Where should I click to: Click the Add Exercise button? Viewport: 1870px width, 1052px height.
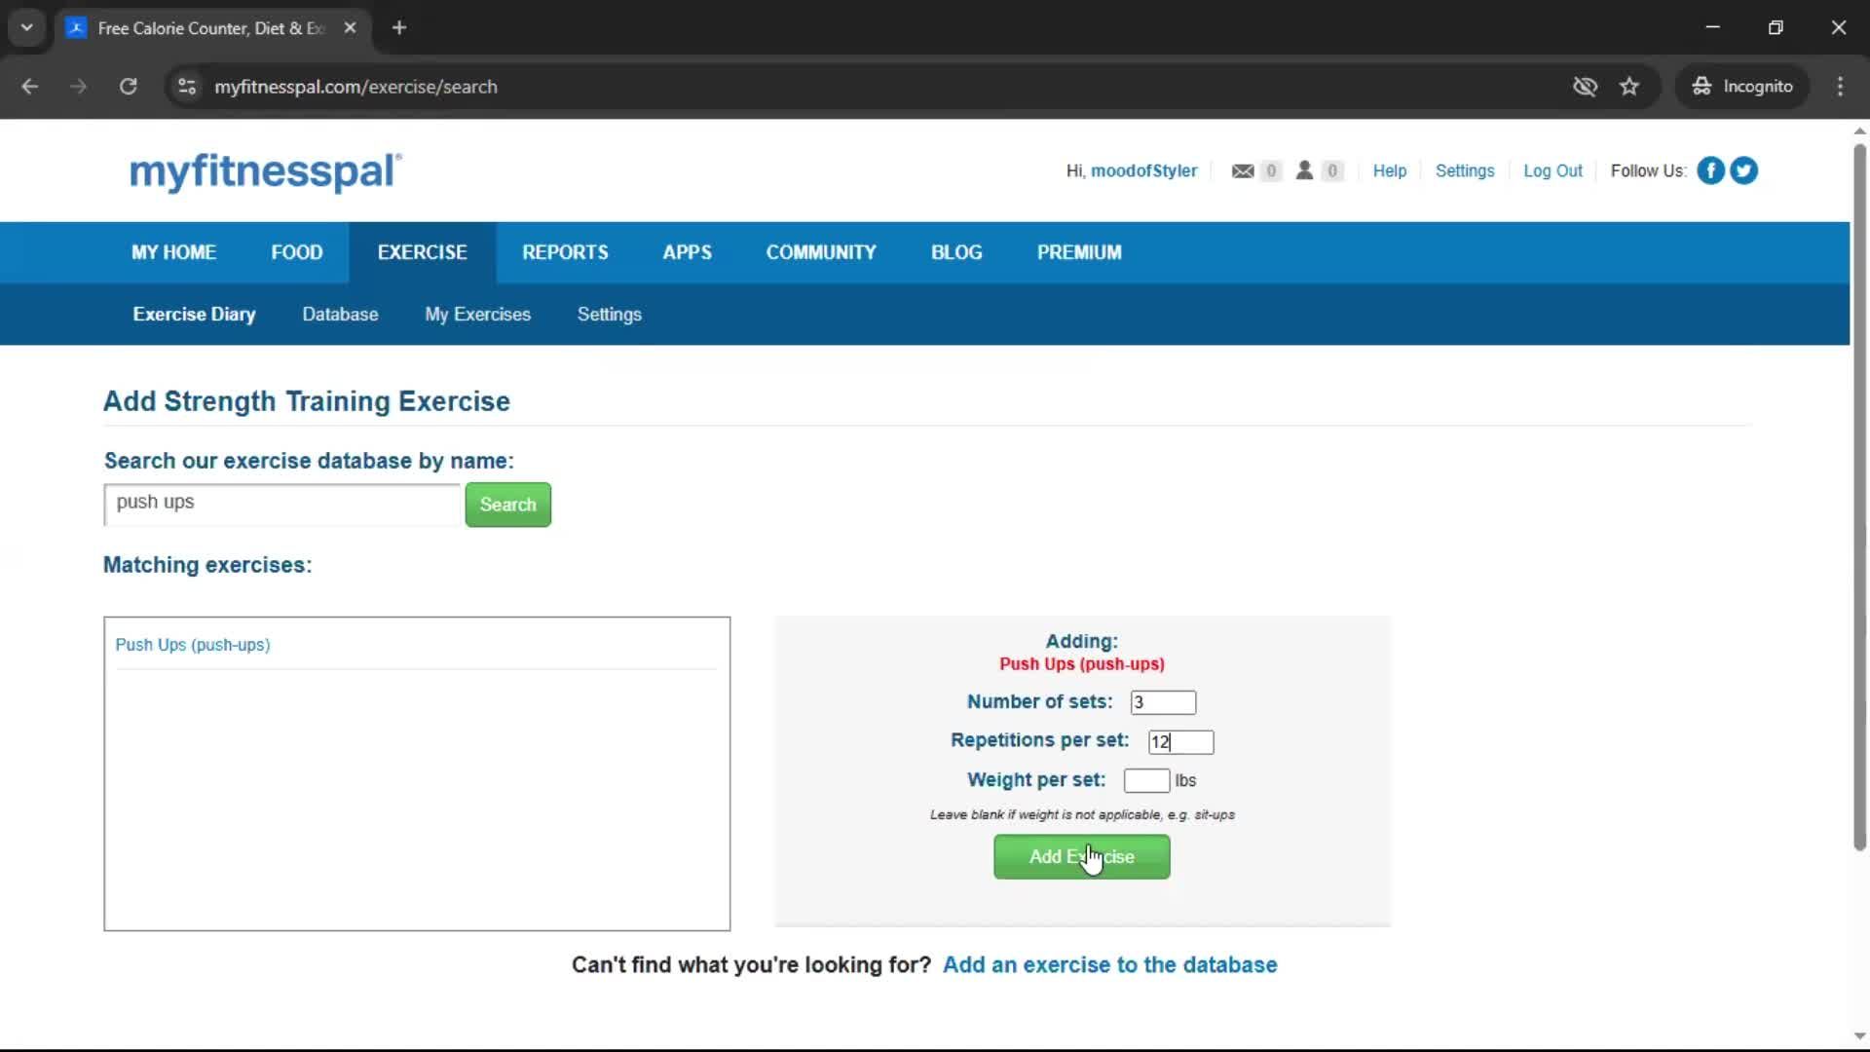(1082, 857)
